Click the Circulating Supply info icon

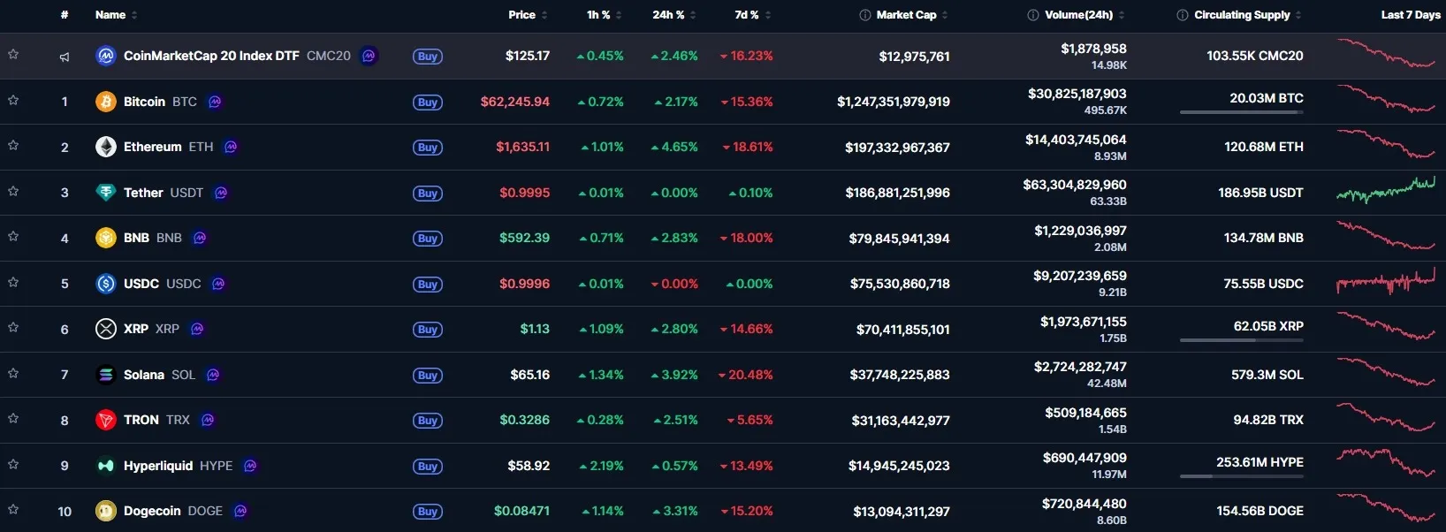coord(1183,15)
